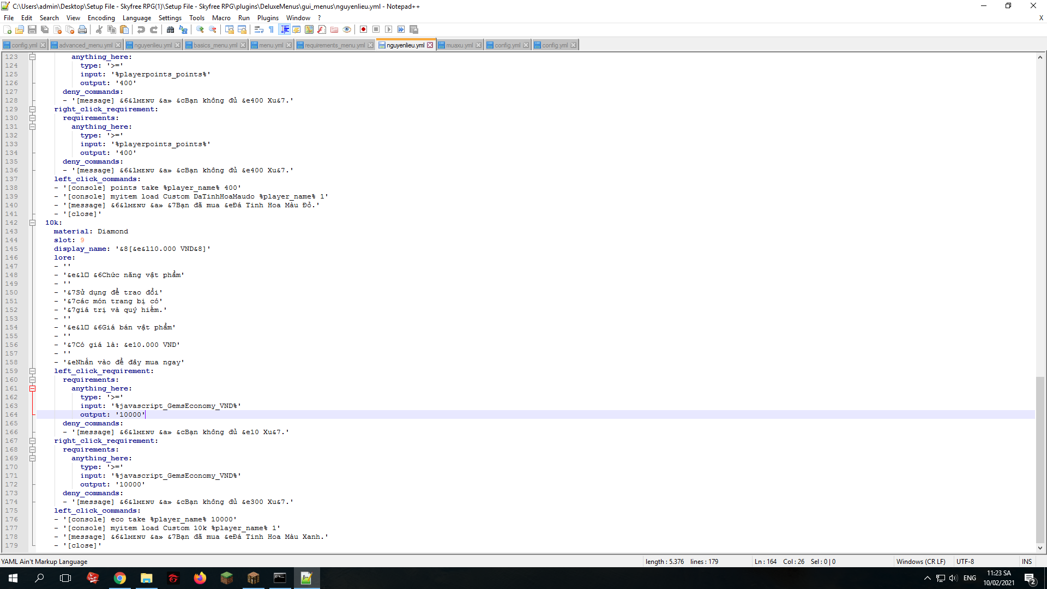This screenshot has width=1047, height=589.
Task: Toggle word wrap in toolbar
Action: point(259,29)
